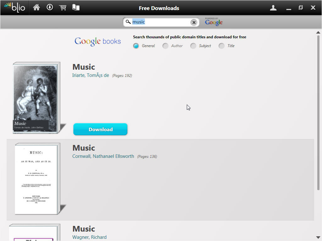Clear the search box with the x icon

point(194,22)
